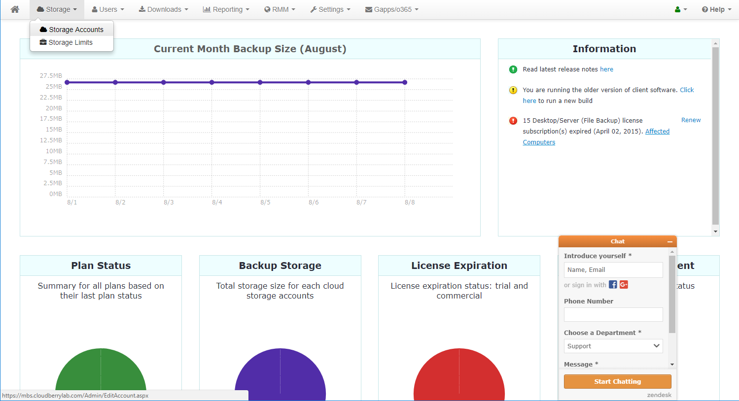The image size is (739, 401).
Task: Go to the home icon in navbar
Action: [x=15, y=9]
